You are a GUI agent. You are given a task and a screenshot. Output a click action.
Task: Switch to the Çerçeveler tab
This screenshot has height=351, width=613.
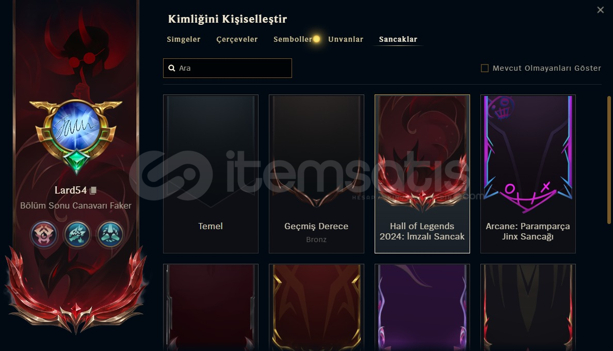(x=237, y=39)
